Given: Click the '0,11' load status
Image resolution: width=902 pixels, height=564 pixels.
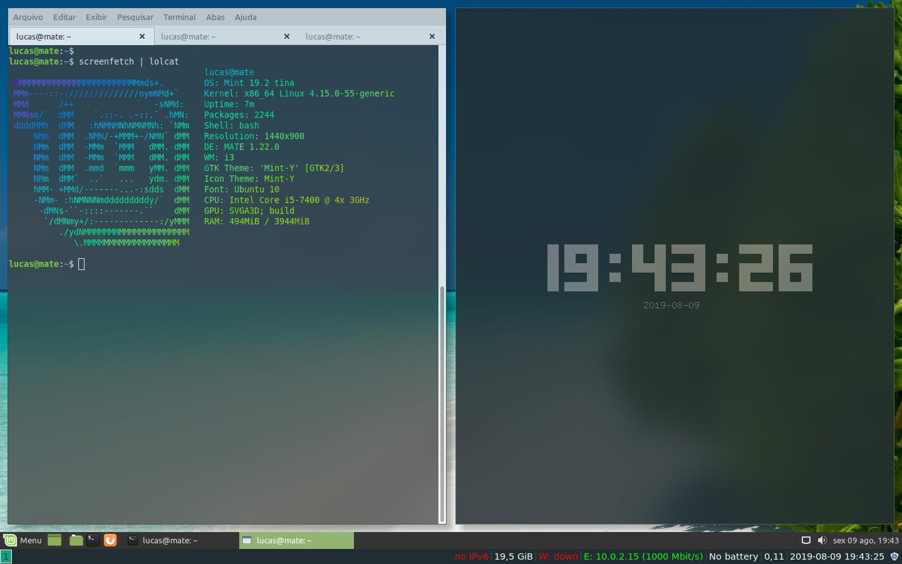Looking at the screenshot, I should pos(774,556).
